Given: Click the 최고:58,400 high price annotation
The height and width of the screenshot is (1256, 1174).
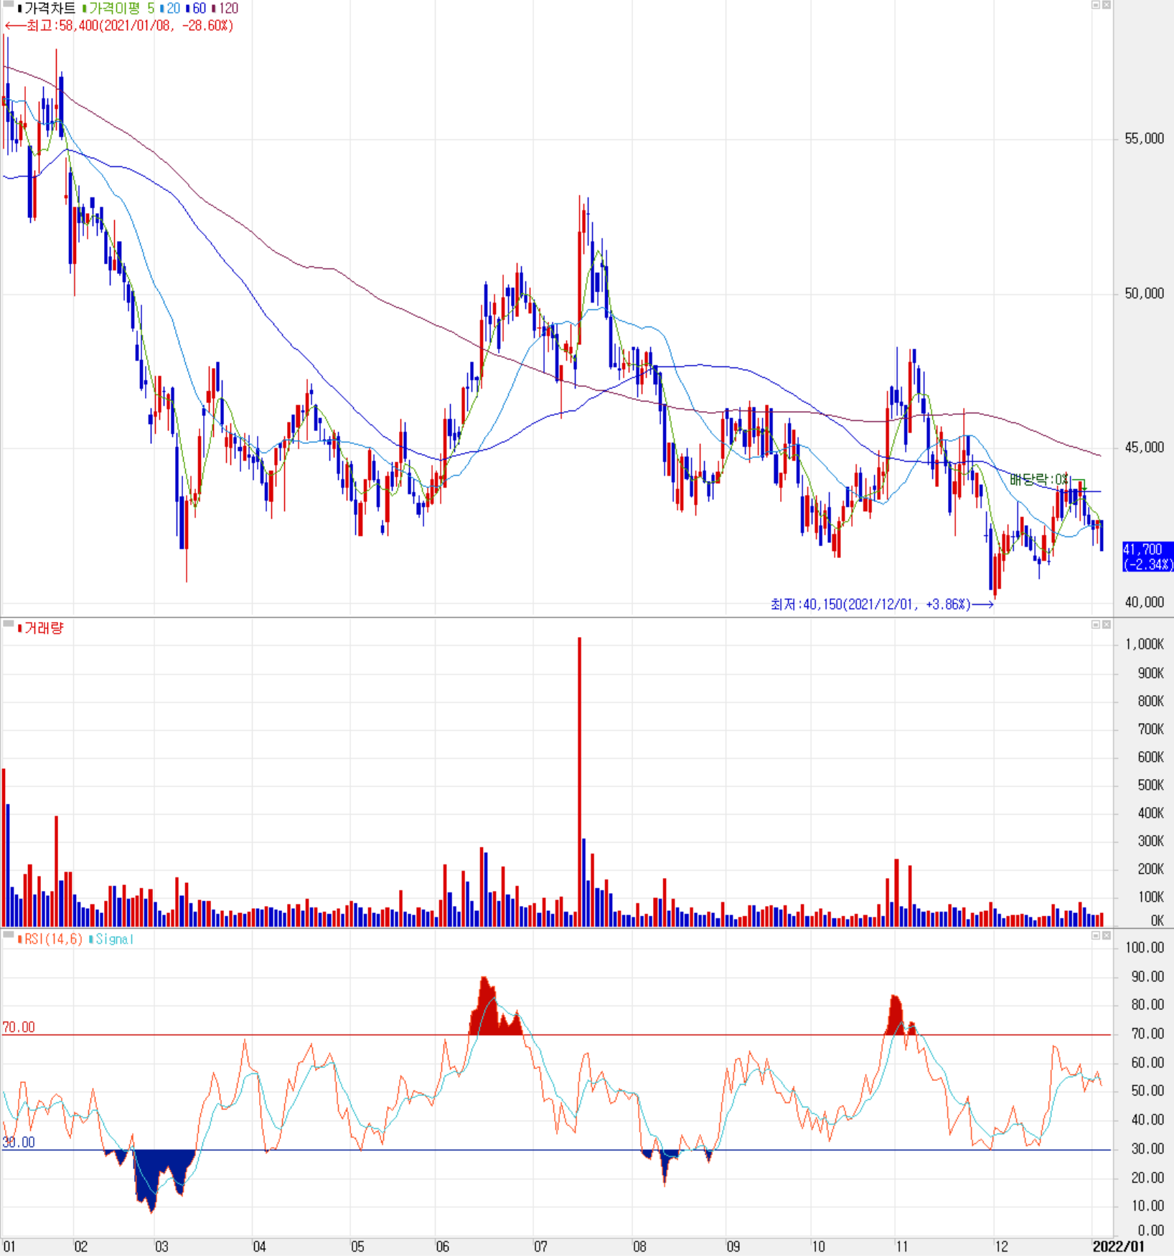Looking at the screenshot, I should (x=119, y=26).
